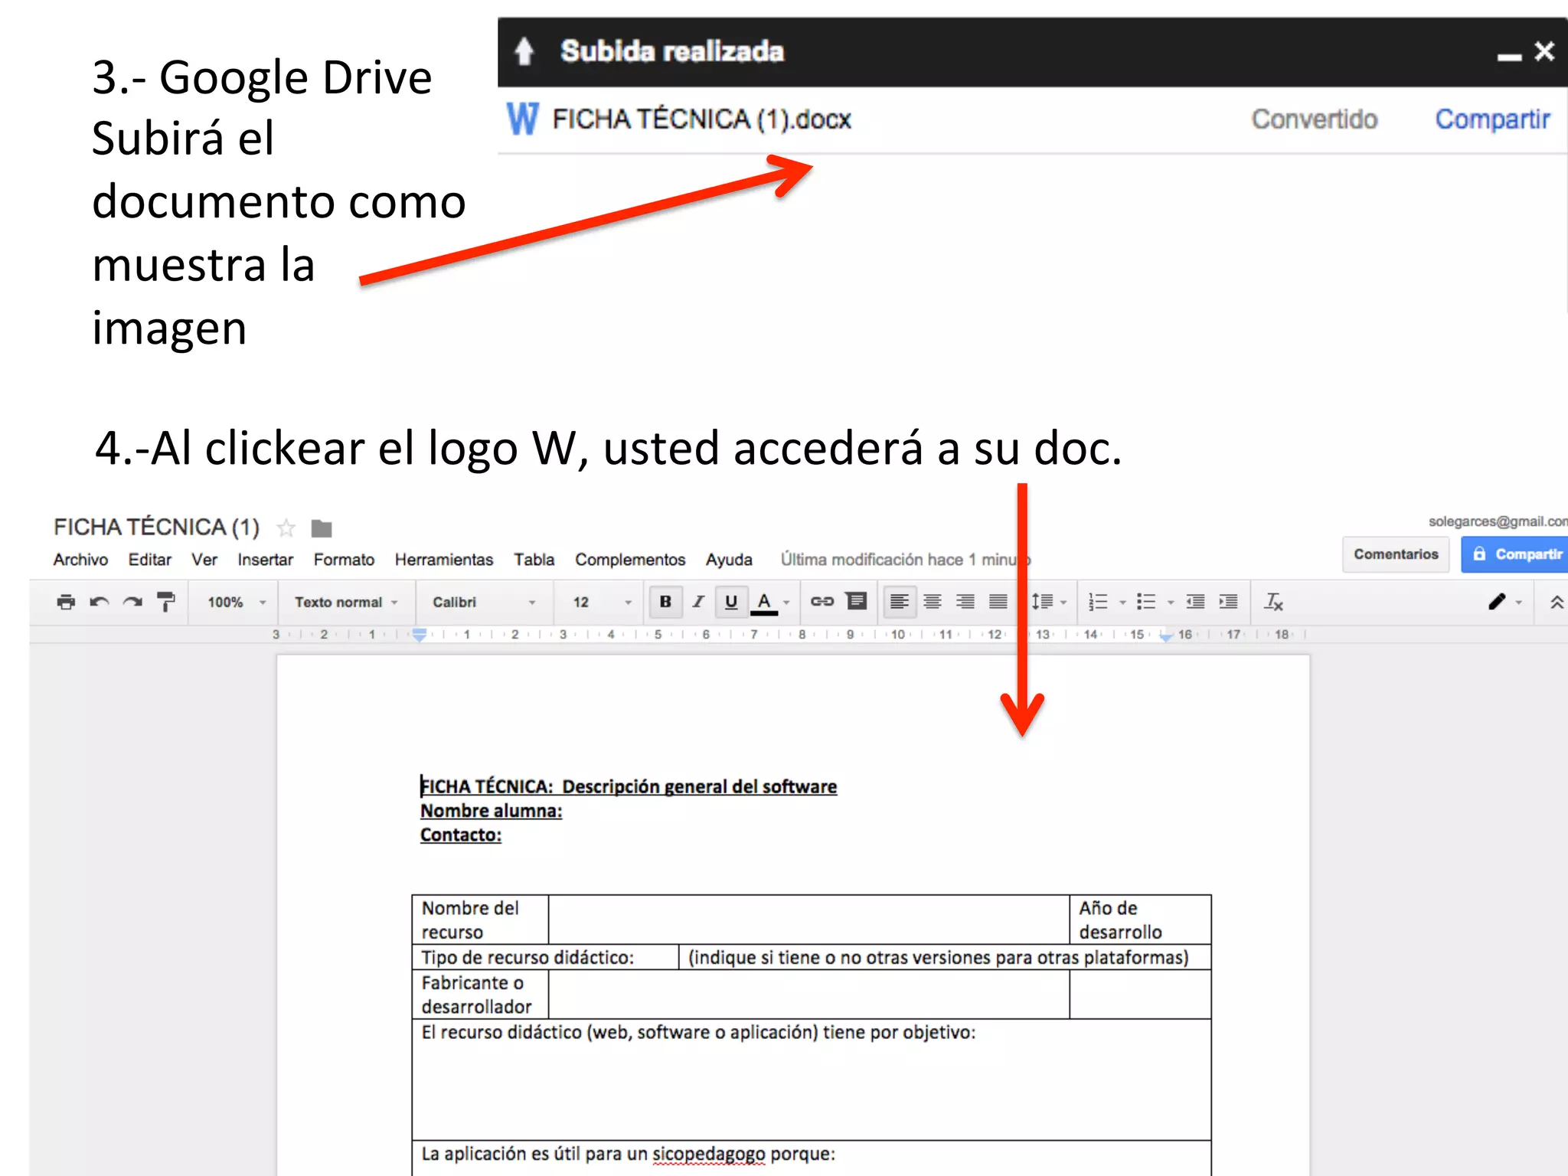Open the last modification history link
The image size is (1568, 1176).
tap(906, 560)
